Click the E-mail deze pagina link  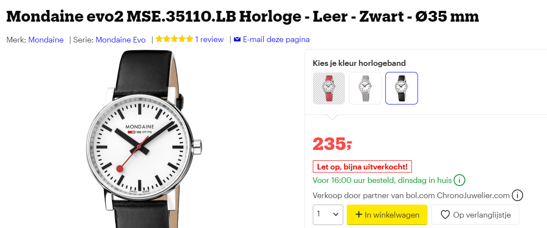(x=276, y=40)
